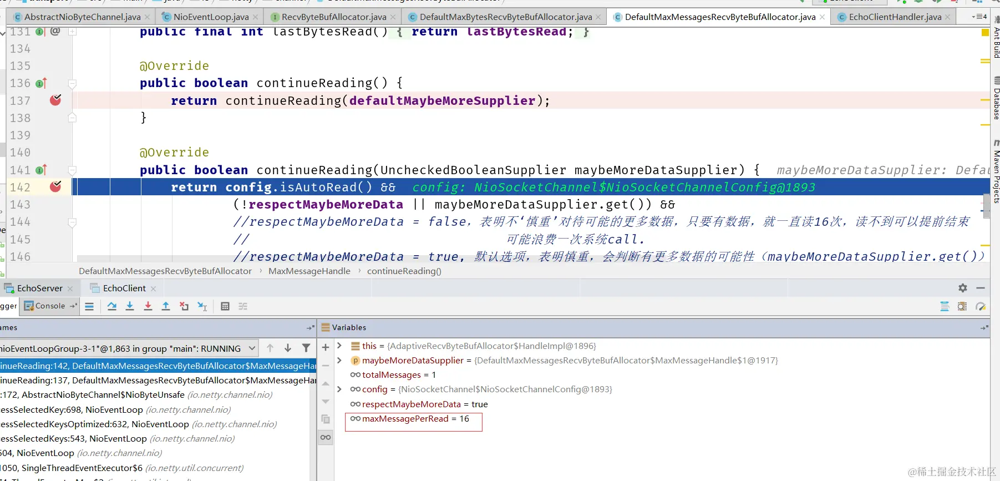Open the Console tab in debugger
Image resolution: width=1000 pixels, height=481 pixels.
coord(50,306)
